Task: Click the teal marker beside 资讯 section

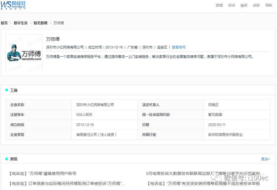Action: coord(6,159)
